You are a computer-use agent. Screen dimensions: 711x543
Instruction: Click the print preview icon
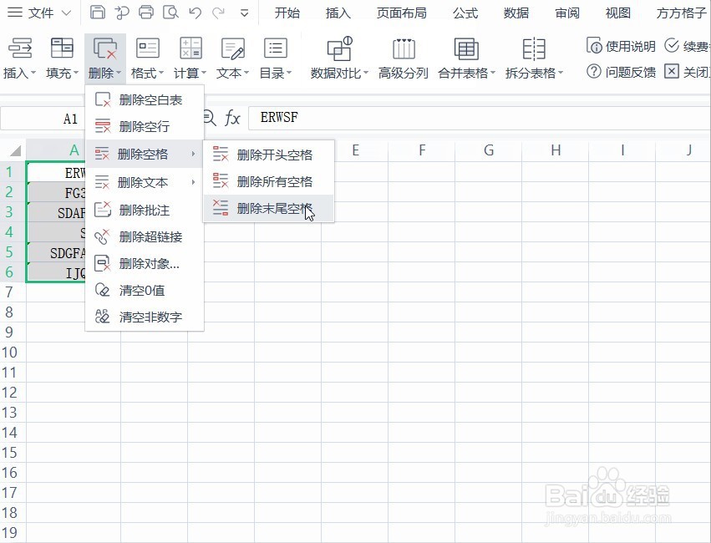[x=170, y=13]
